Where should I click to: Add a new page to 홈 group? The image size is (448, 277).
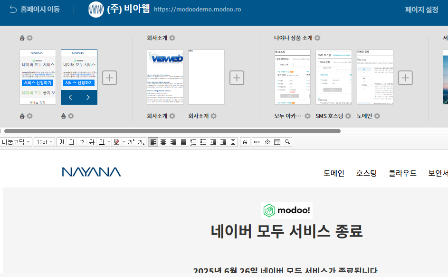109,78
